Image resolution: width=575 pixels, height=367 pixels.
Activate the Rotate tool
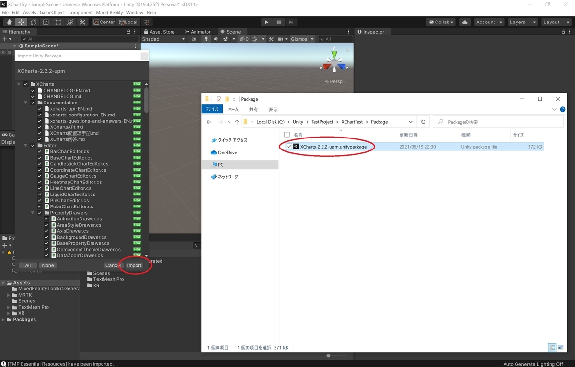[34, 22]
